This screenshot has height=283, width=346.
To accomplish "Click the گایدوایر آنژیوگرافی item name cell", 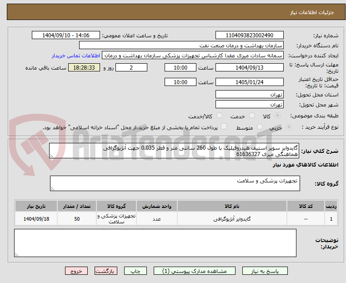I will pyautogui.click(x=232, y=219).
